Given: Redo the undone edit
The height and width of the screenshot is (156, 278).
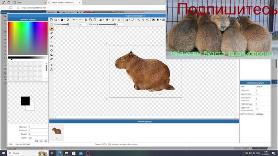Looking at the screenshot, I should tap(80, 20).
